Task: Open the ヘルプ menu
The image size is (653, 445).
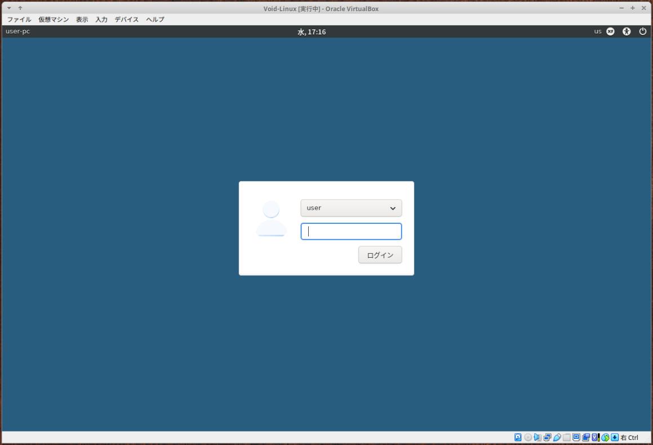Action: [155, 19]
